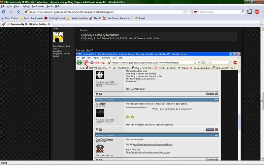Open the Adblock Plus dropdown arrow
Screen dimensions: 264x165
[x=262, y=12]
